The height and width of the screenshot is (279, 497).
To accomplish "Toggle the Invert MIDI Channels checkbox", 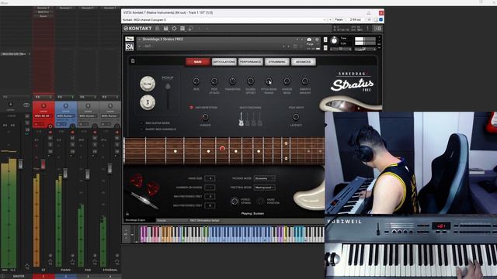I will coord(141,129).
